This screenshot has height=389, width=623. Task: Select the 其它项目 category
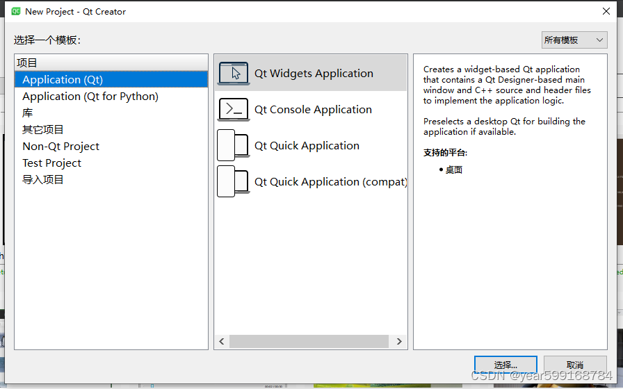coord(111,129)
